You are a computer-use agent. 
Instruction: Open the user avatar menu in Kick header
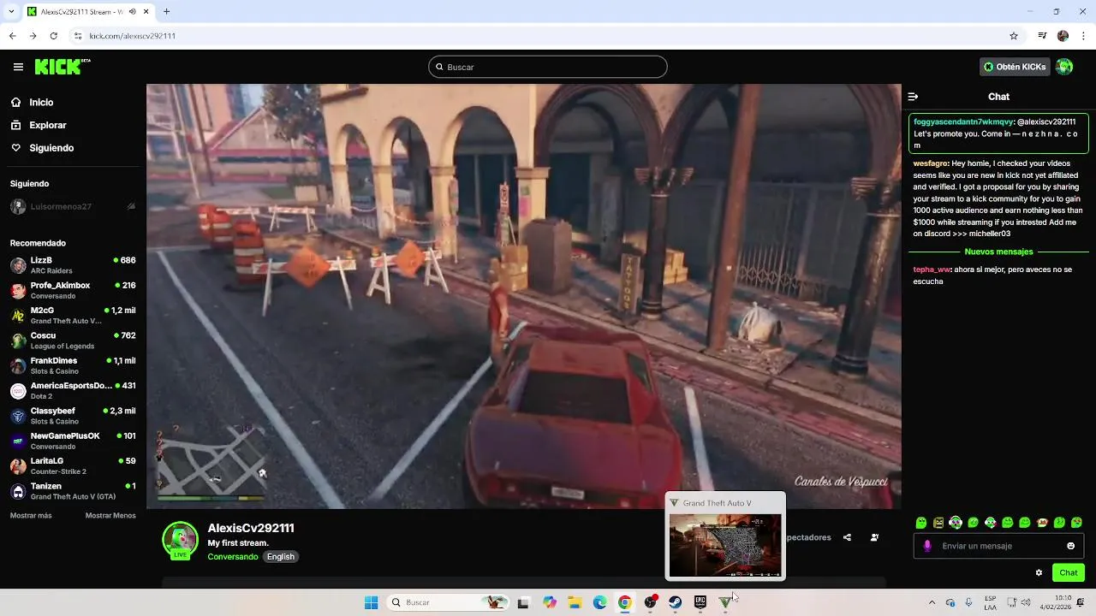point(1064,67)
